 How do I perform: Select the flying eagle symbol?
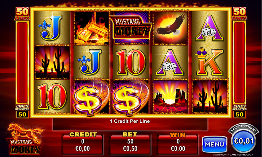click(170, 27)
